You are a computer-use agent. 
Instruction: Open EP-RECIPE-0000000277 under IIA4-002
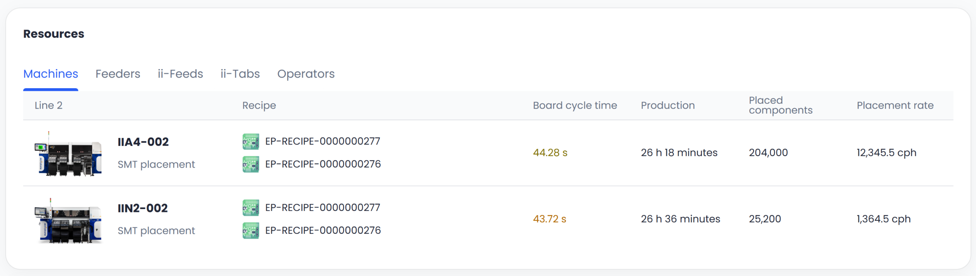click(323, 141)
